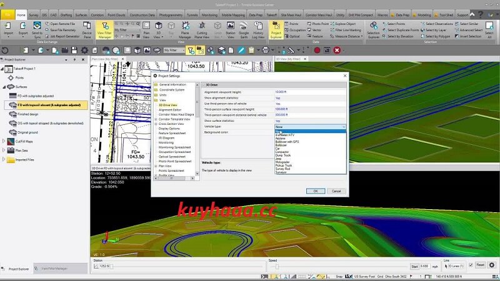Launch the Google Earth view
Image resolution: width=500 pixels, height=281 pixels.
(244, 30)
